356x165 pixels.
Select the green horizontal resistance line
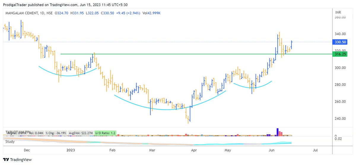[x=196, y=54]
